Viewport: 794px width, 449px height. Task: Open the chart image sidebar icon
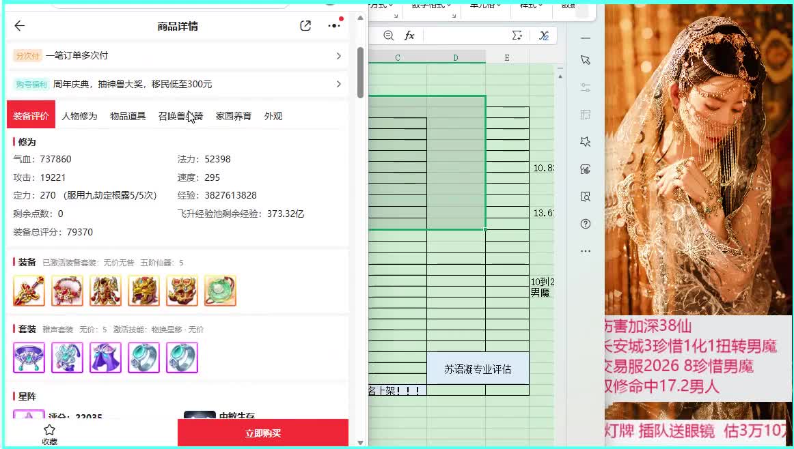pos(586,169)
